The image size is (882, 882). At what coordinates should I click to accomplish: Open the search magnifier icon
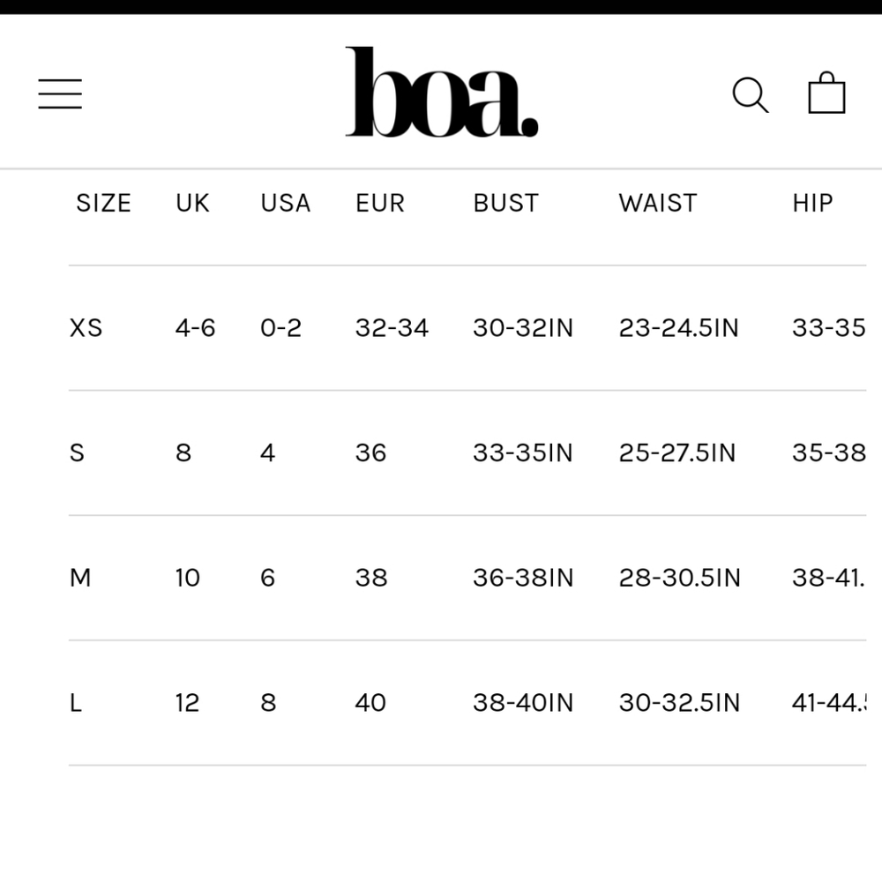tap(751, 94)
